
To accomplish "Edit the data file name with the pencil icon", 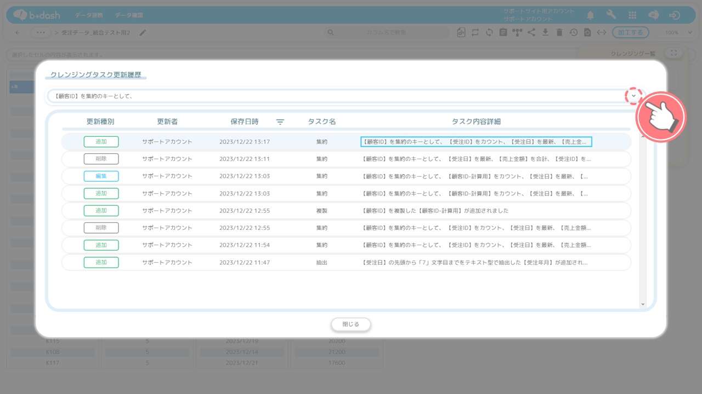I will tap(143, 33).
